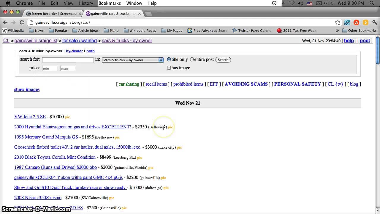Image resolution: width=380 pixels, height=214 pixels.
Task: Open the Window menu
Action: coord(134,3)
